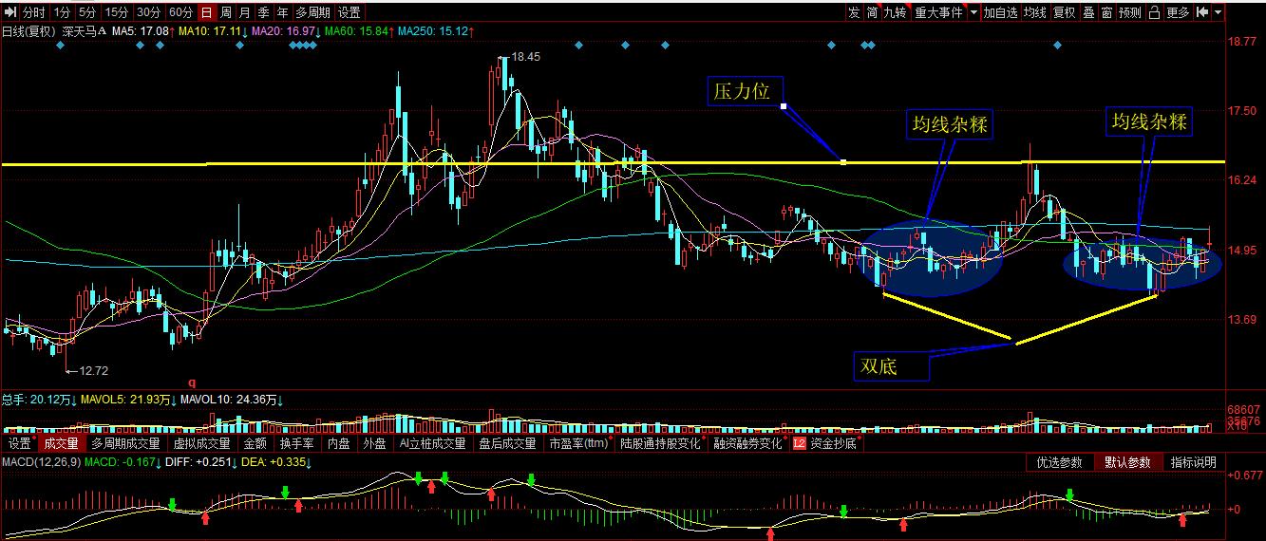This screenshot has height=541, width=1266.
Task: Select the 日 daily period
Action: 206,12
